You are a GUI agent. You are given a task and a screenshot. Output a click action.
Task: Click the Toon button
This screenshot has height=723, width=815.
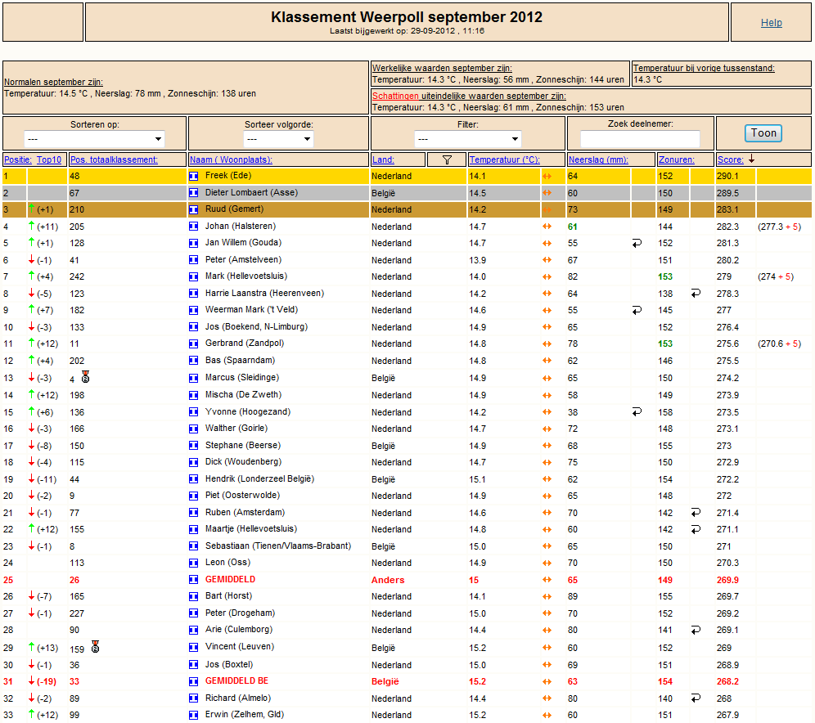pos(763,133)
